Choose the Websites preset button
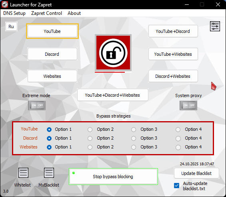 click(52, 76)
